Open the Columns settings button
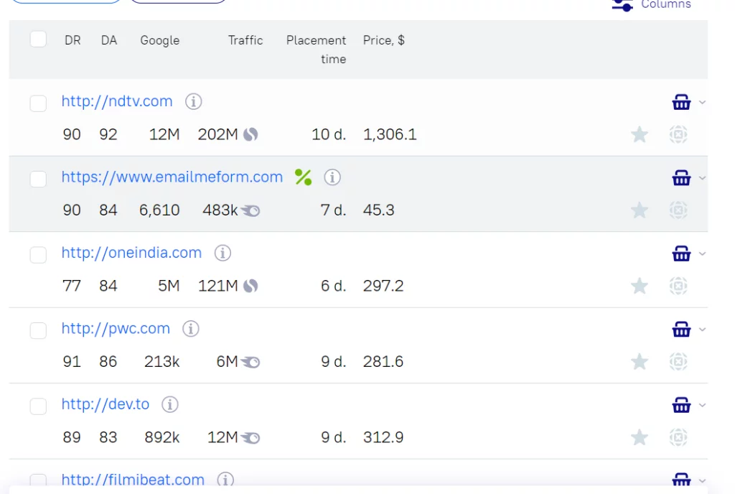 [652, 5]
